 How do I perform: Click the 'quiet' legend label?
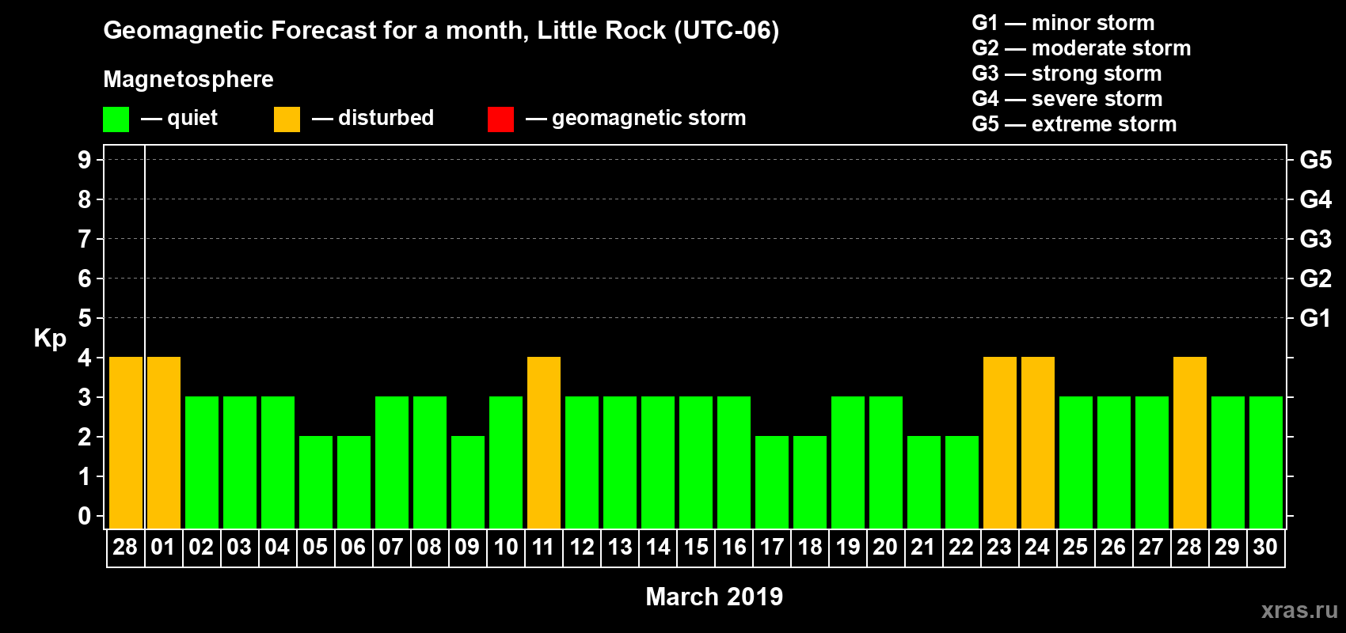(x=192, y=118)
